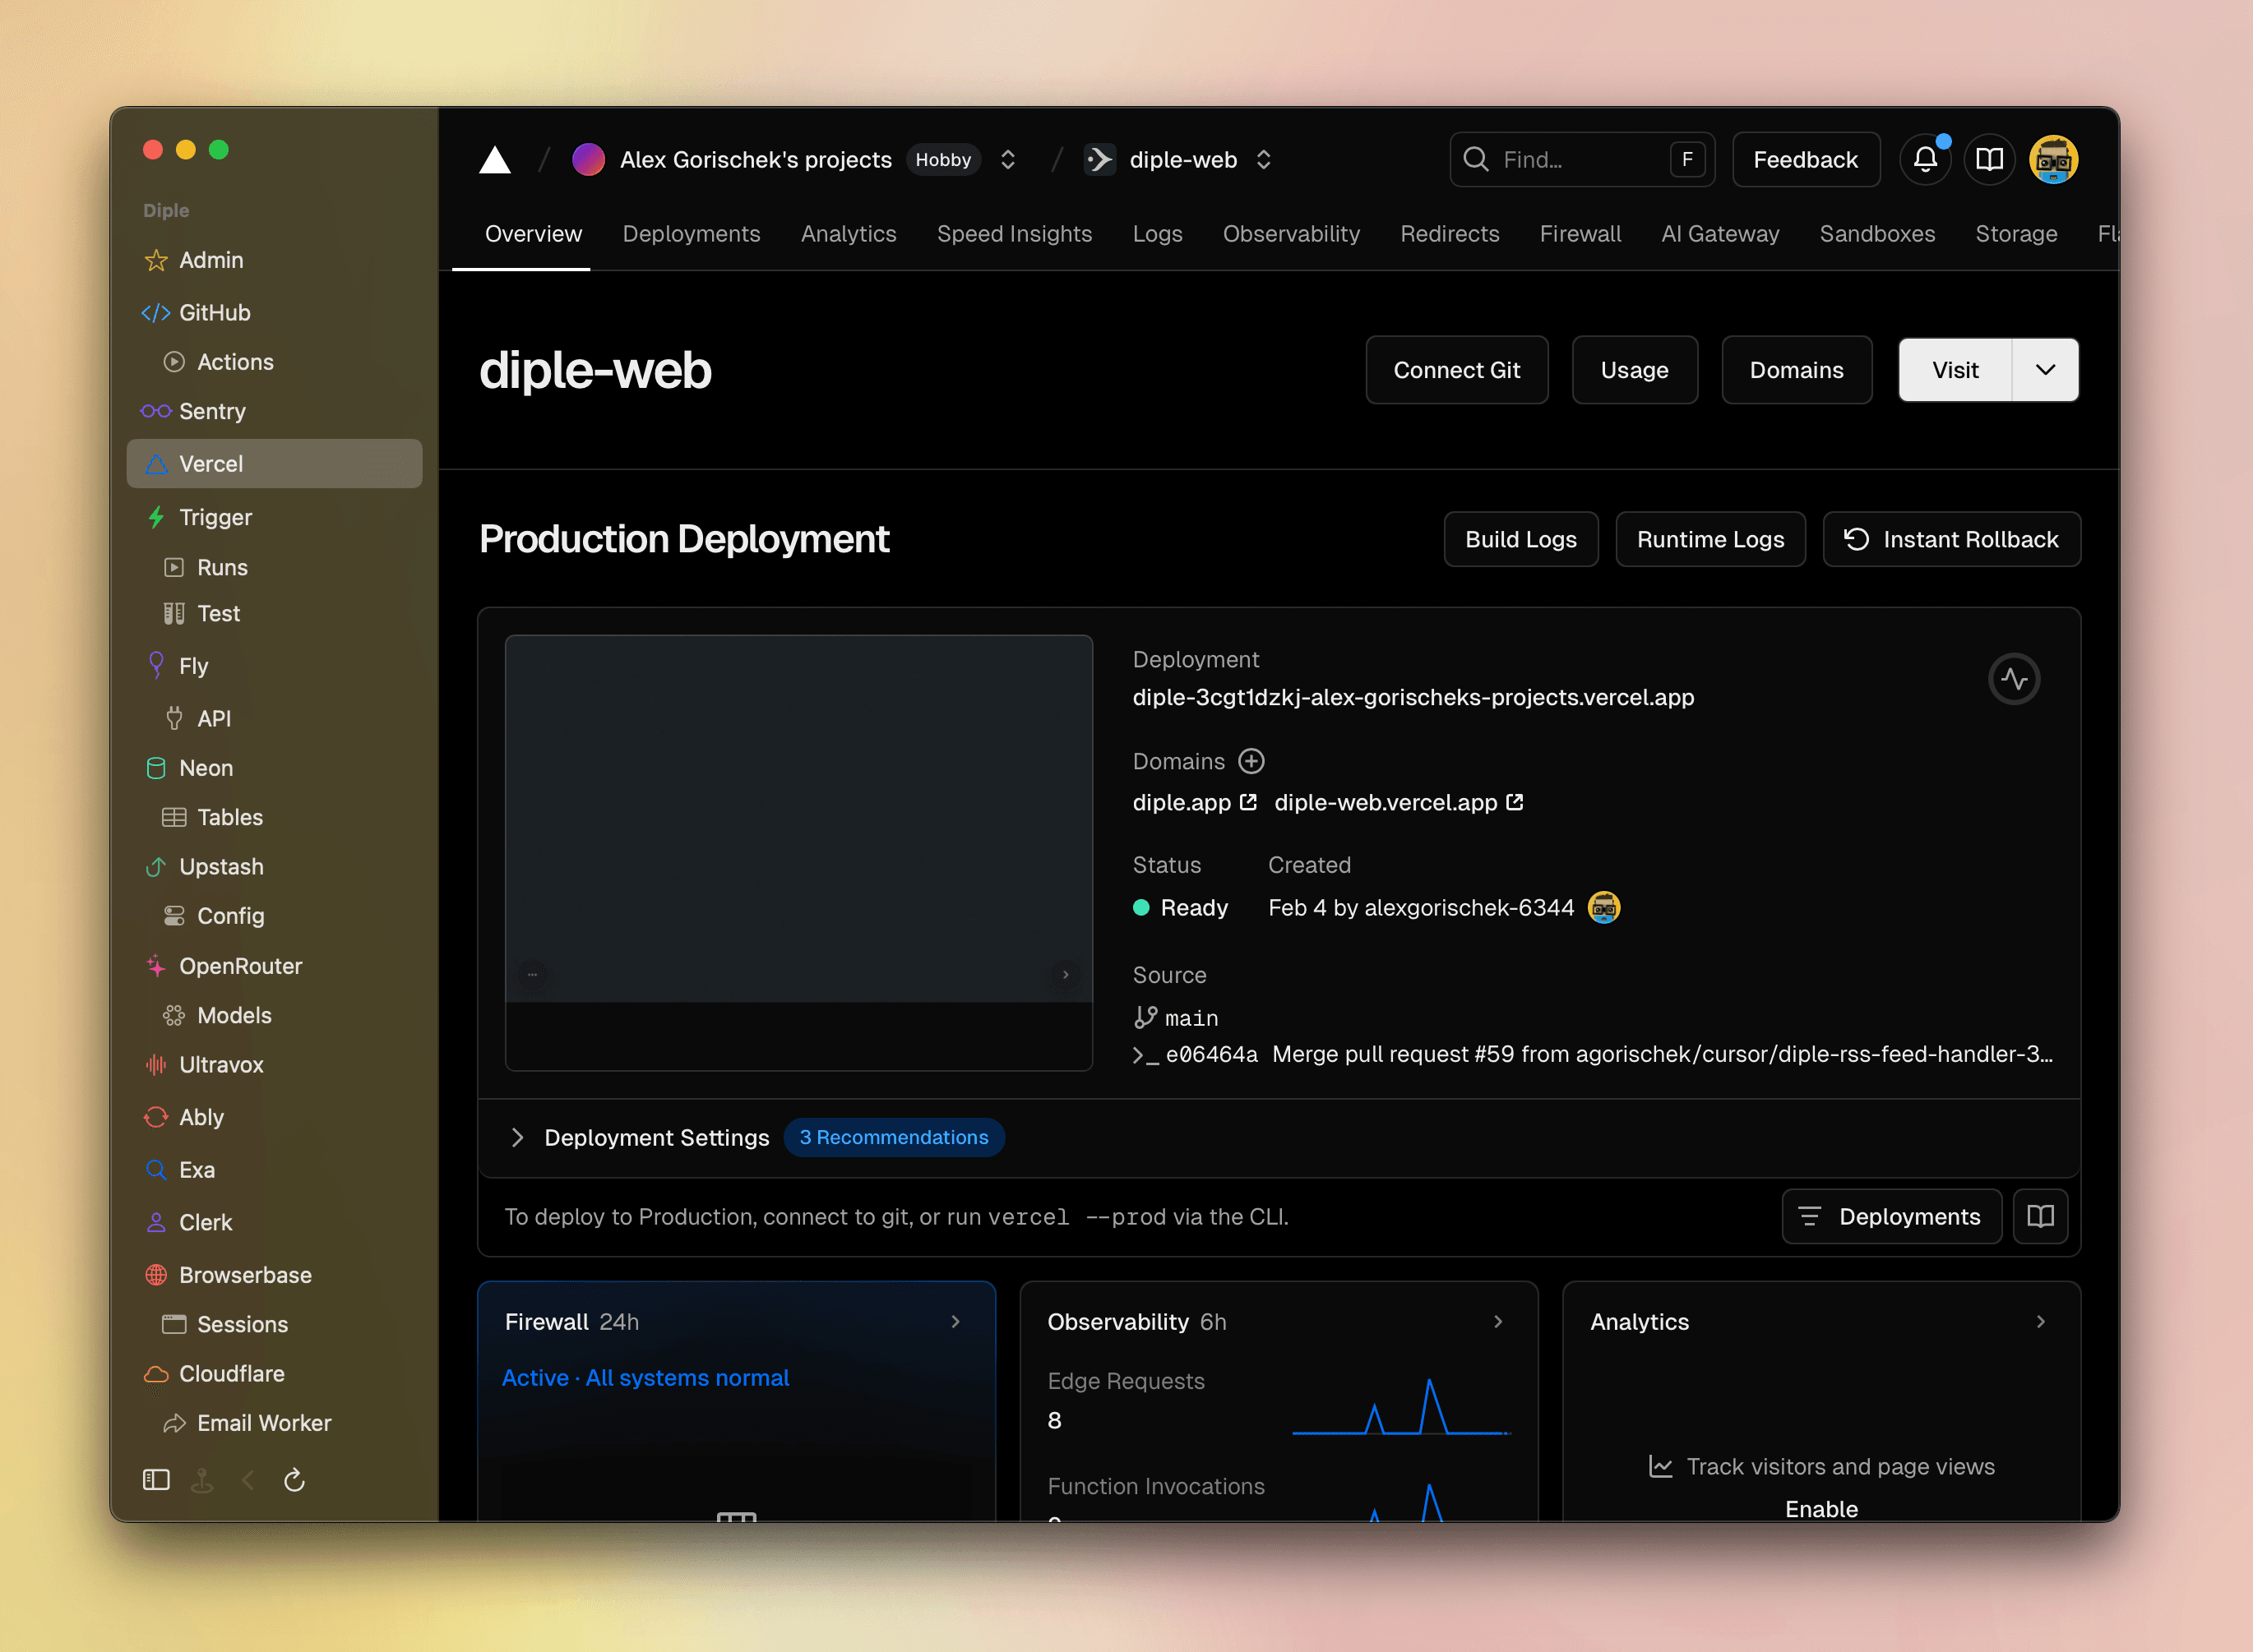Open the documentation book icon

click(x=1990, y=159)
